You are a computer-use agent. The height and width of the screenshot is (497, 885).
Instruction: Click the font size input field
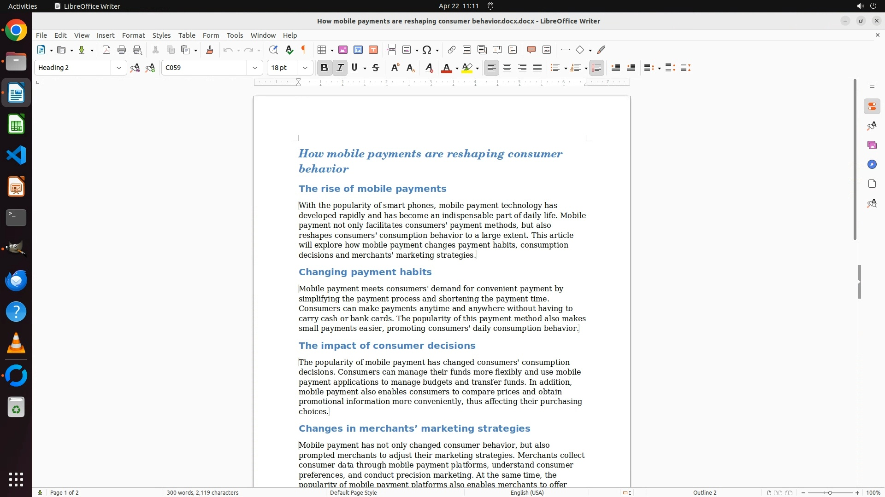pyautogui.click(x=282, y=68)
